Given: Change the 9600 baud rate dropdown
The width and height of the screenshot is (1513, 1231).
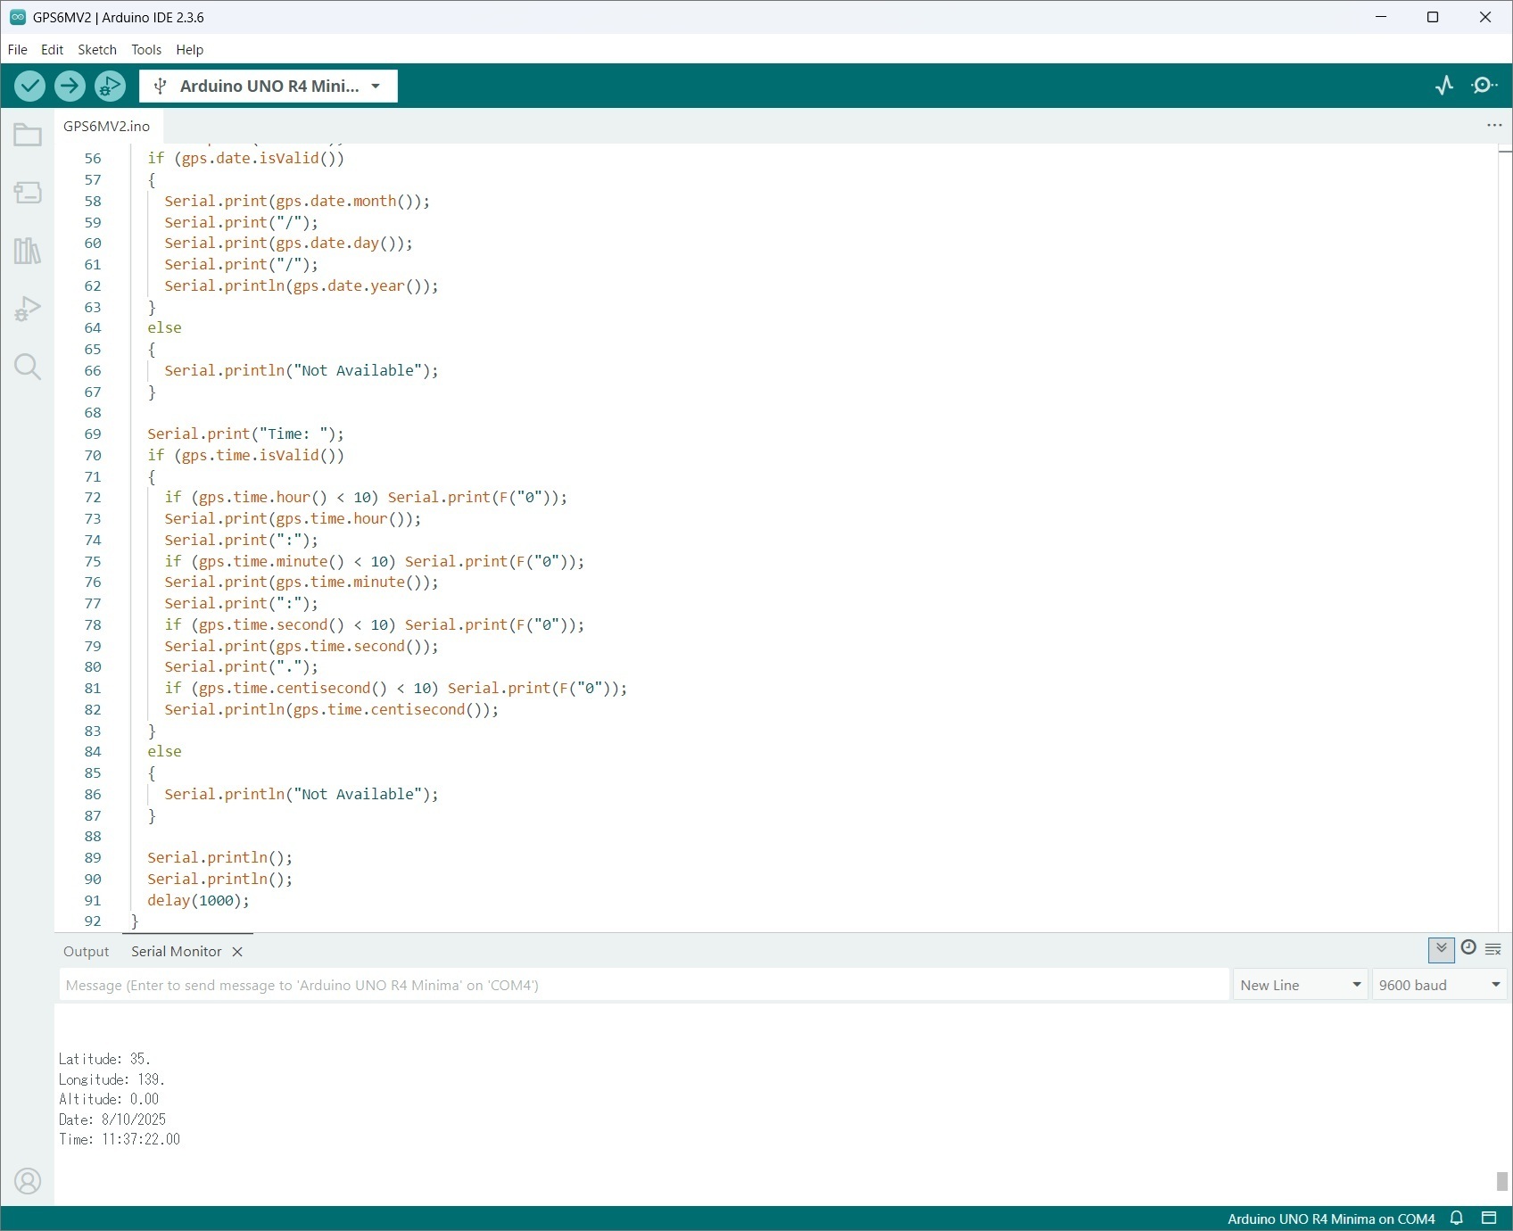Looking at the screenshot, I should 1439,985.
